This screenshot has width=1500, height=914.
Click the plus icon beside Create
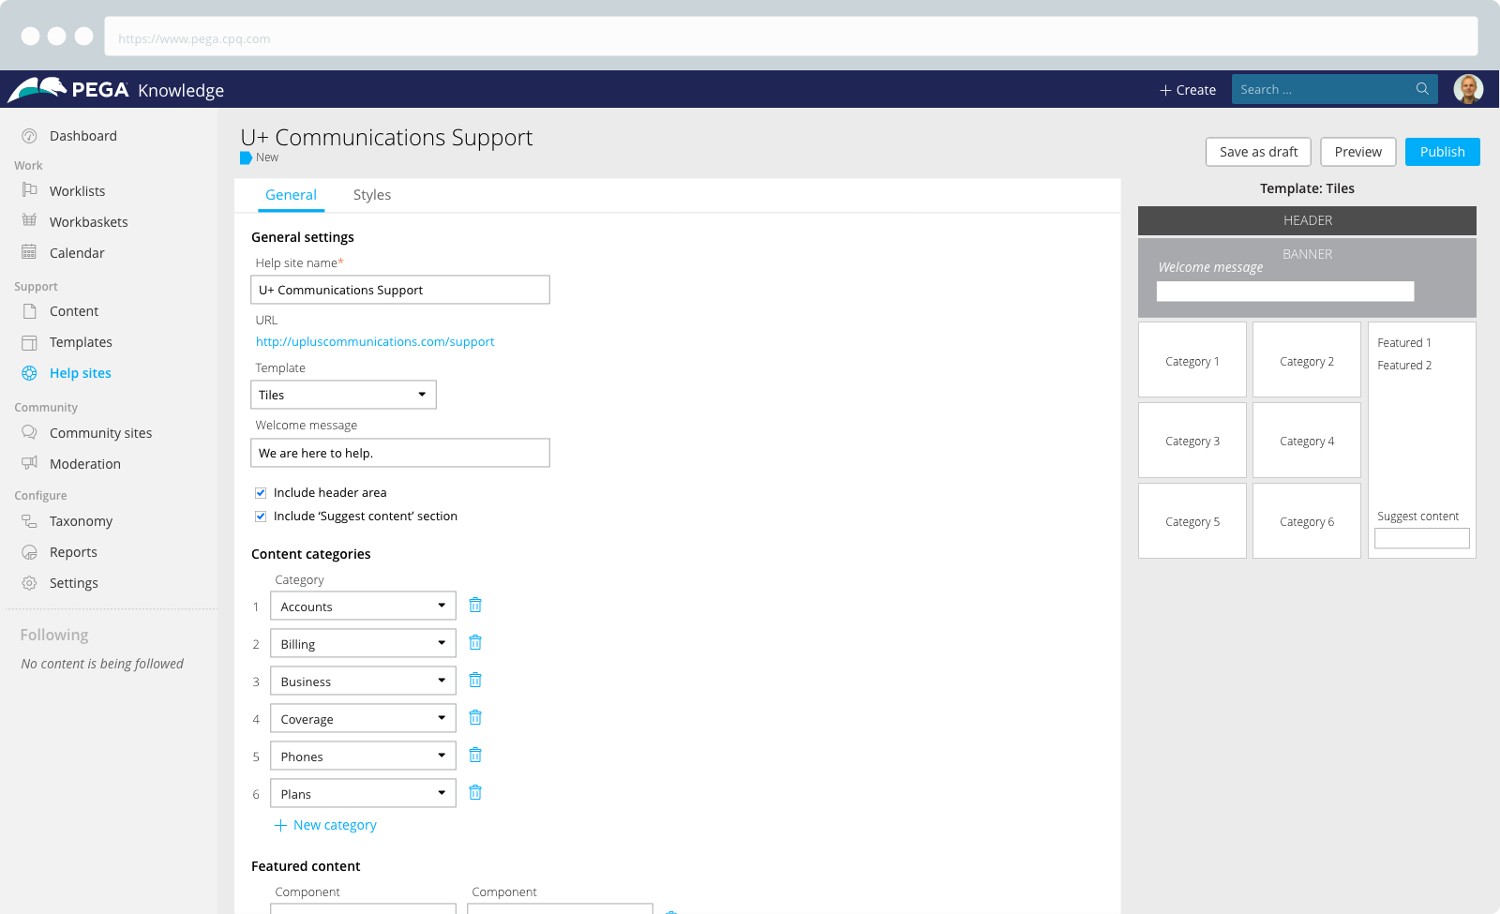[x=1165, y=90]
